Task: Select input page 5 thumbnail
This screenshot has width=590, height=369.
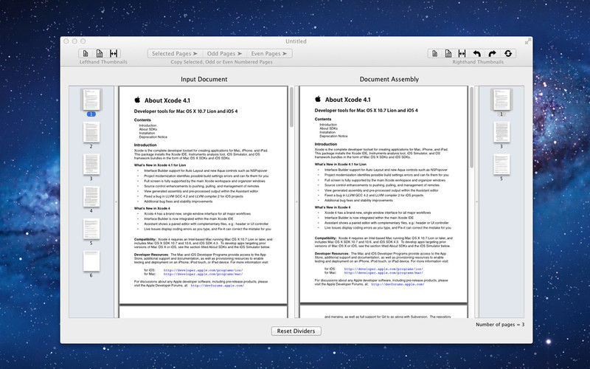Action: 91,229
